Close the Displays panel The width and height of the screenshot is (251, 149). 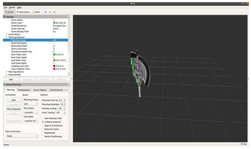point(68,16)
